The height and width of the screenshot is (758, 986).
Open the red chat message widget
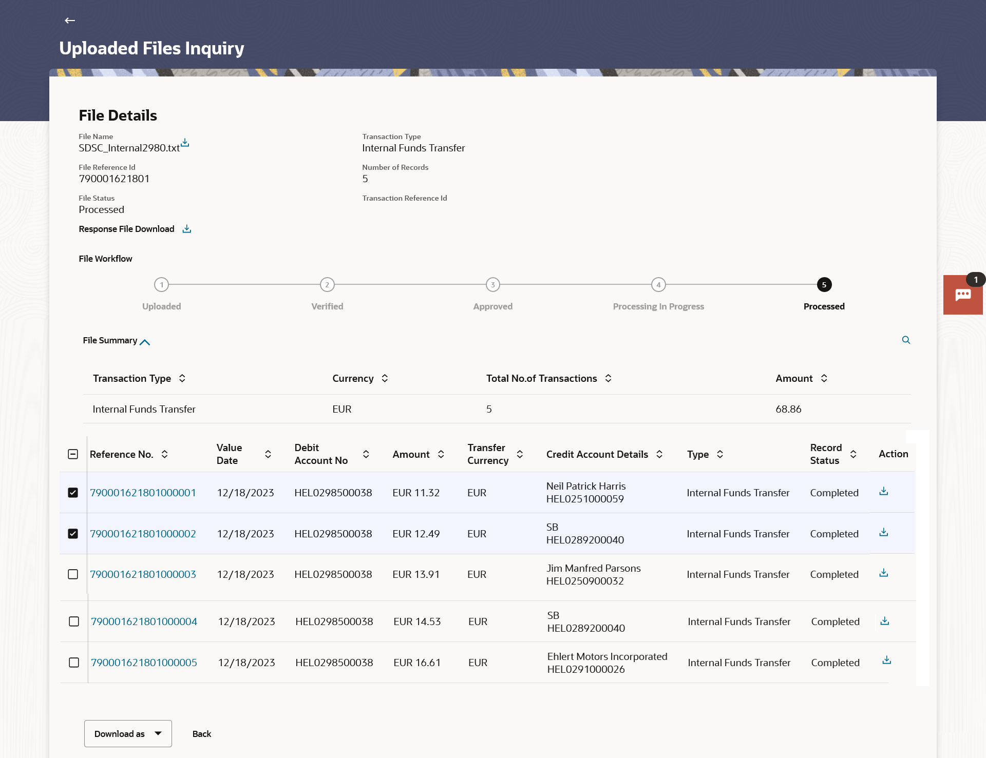pyautogui.click(x=963, y=295)
